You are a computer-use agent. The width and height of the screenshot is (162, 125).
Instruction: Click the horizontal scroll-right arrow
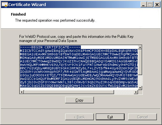click(136, 92)
